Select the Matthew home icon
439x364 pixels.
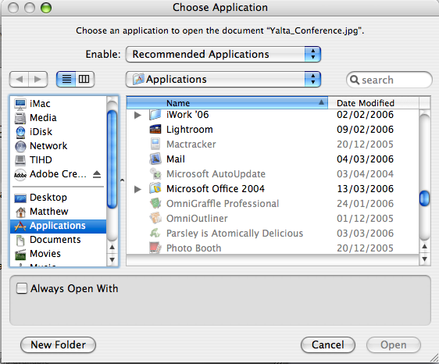20,212
